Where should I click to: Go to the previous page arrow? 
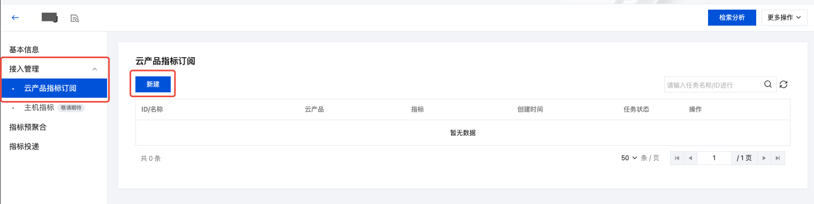click(690, 158)
